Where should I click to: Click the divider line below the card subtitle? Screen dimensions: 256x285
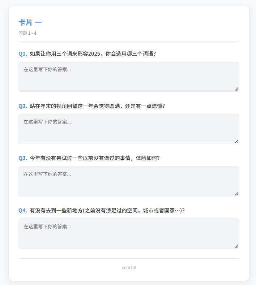(x=129, y=42)
